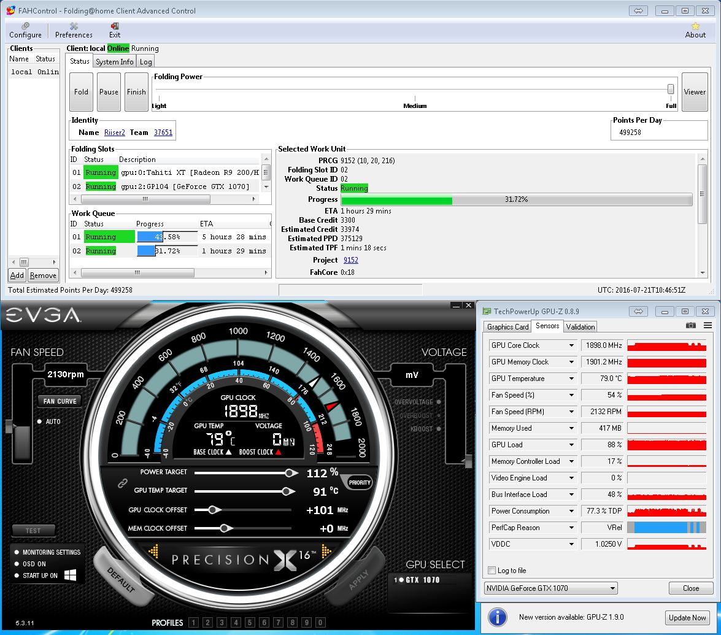This screenshot has height=635, width=721.
Task: Click the FAHControl window app icon
Action: 10,10
